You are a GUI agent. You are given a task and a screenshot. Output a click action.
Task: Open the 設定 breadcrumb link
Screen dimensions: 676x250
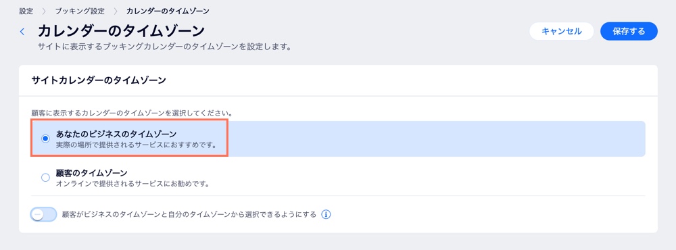pos(26,11)
